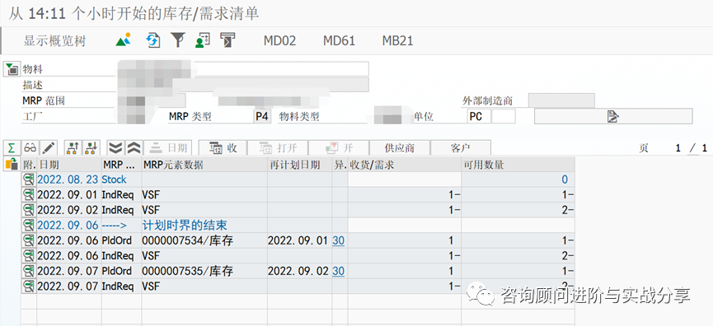The height and width of the screenshot is (326, 713).
Task: Click the glasses display element icon
Action: (x=30, y=147)
